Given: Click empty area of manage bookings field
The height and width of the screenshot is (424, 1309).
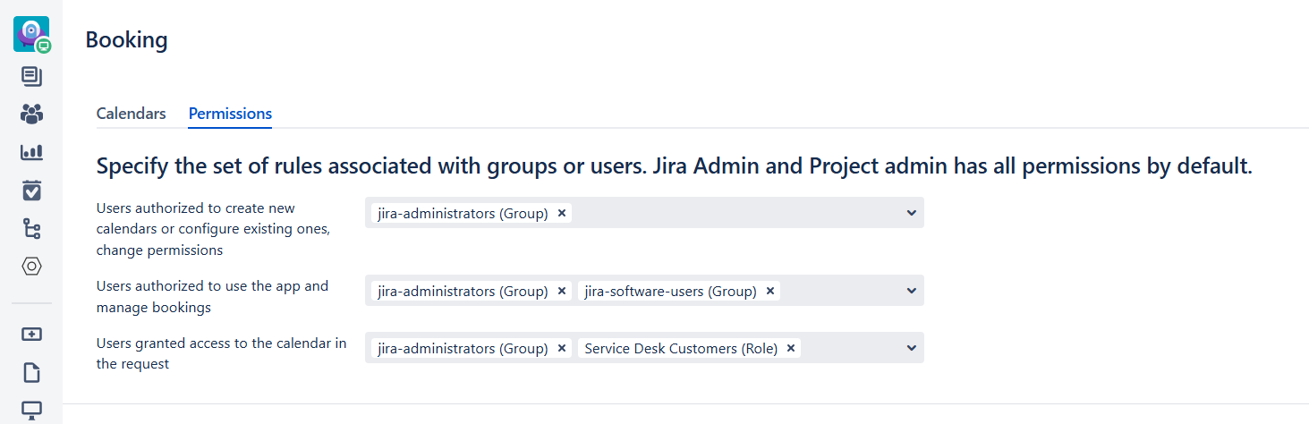Looking at the screenshot, I should (841, 291).
